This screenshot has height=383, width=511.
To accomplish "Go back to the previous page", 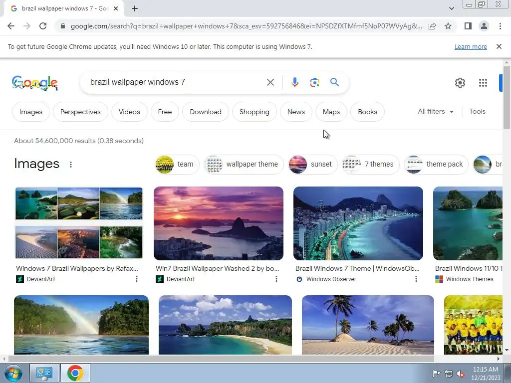I will 11,26.
